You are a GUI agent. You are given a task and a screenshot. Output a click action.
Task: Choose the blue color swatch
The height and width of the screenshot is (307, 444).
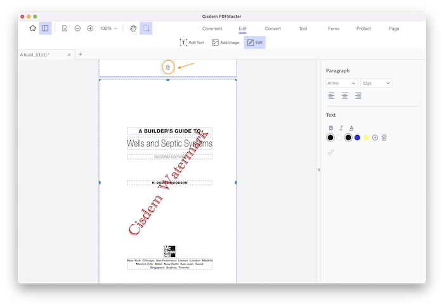click(x=357, y=138)
